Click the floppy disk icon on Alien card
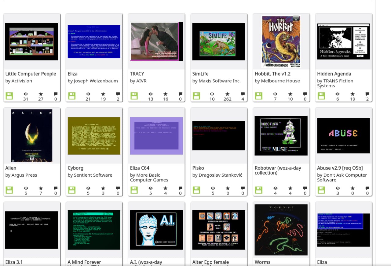Image resolution: width=391 pixels, height=266 pixels. coord(9,190)
